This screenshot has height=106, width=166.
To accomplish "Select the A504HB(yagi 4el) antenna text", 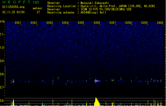I will coord(93,12).
